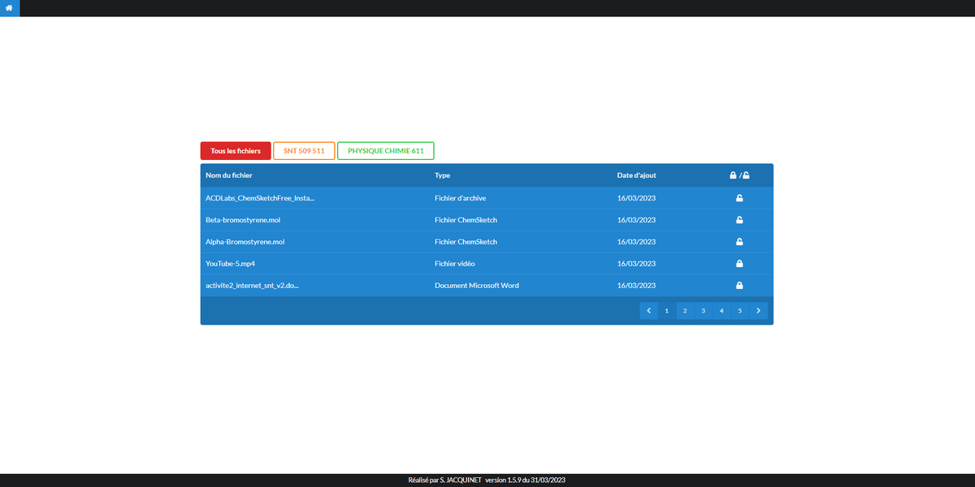Filter by PHYSIQUE CHIMIE 611
This screenshot has height=487, width=975.
pos(386,151)
